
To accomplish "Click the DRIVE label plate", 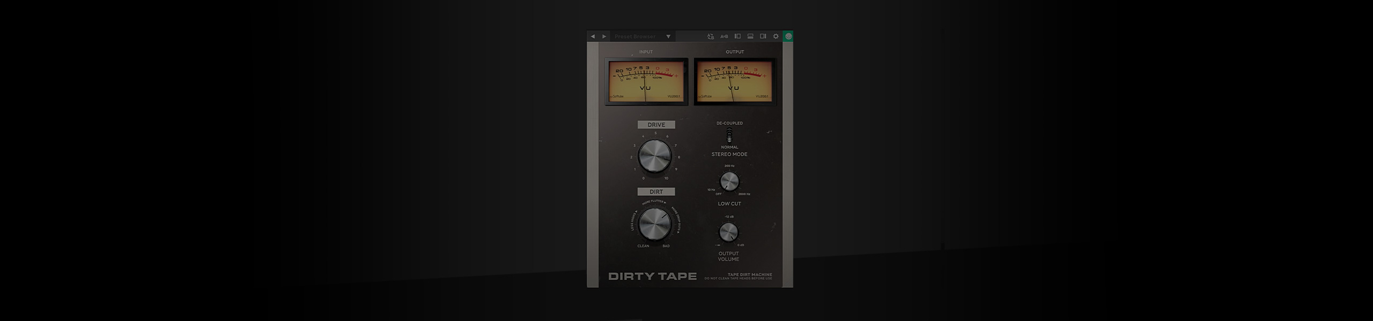I will (x=656, y=125).
